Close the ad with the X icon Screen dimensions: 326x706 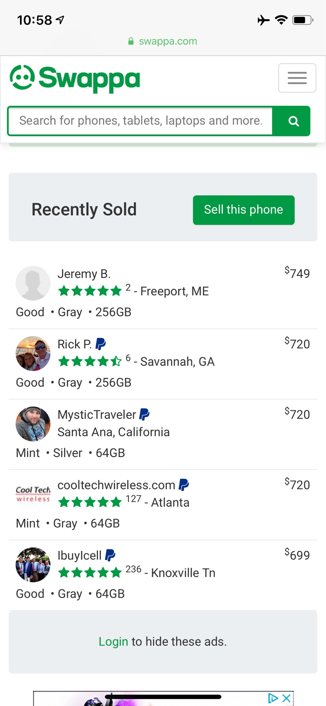(286, 698)
